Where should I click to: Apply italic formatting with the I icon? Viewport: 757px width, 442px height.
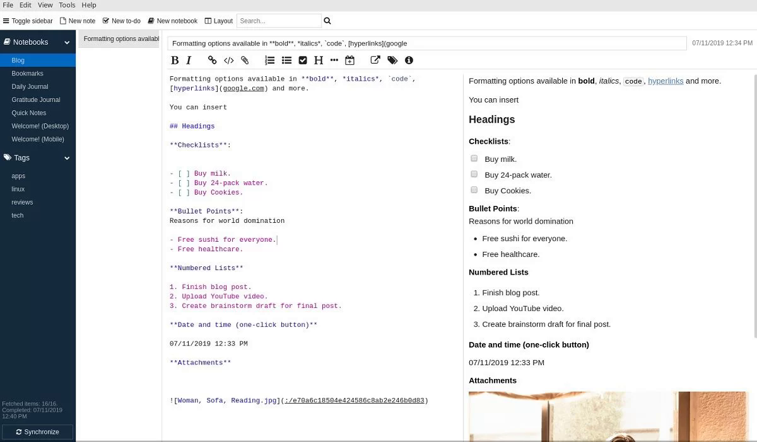tap(189, 60)
